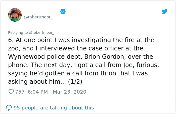Click the 757 likes count
This screenshot has width=176, height=114.
click(20, 92)
